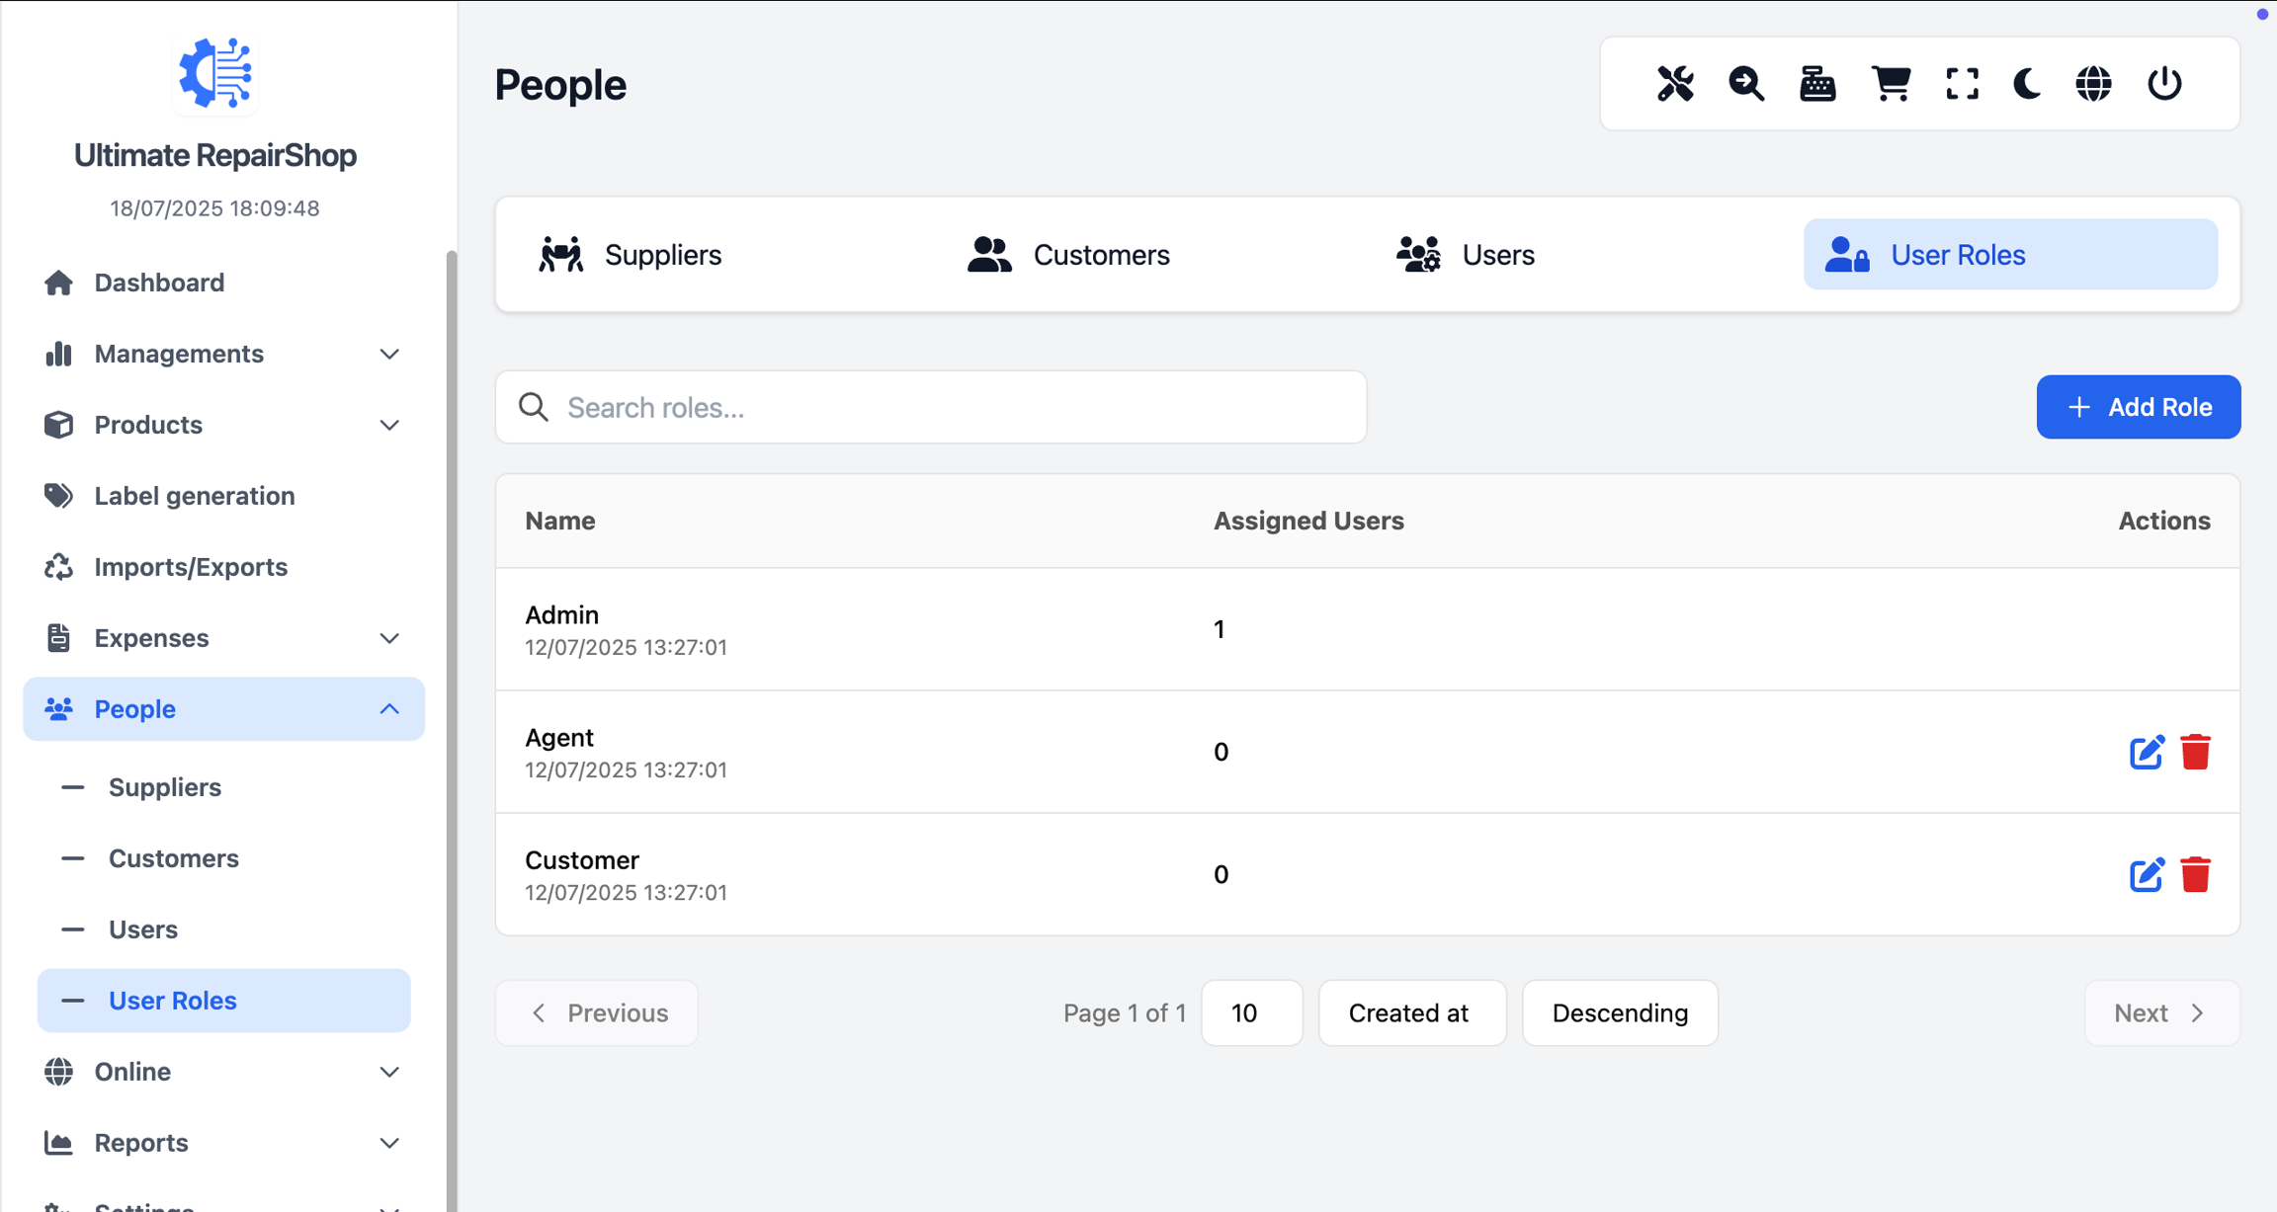
Task: Switch to the Suppliers tab
Action: coord(631,255)
